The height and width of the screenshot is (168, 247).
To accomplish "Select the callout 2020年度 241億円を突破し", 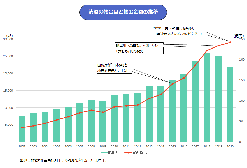I will click(x=179, y=31).
